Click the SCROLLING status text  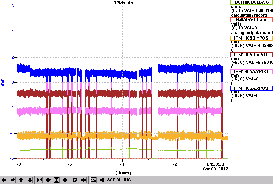(x=119, y=180)
